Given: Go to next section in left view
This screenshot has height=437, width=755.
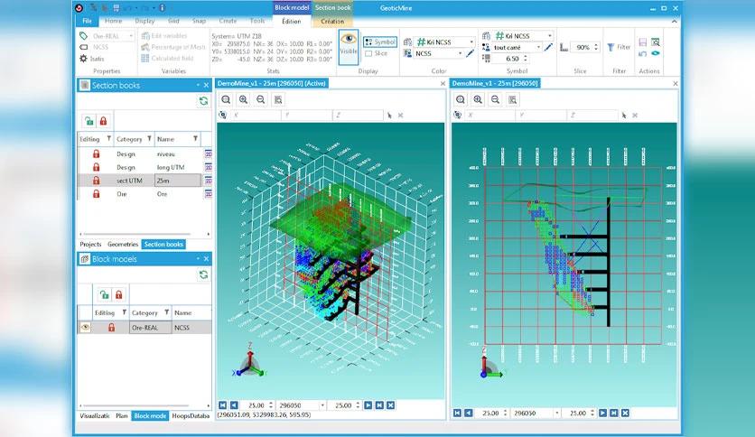Looking at the screenshot, I should click(x=368, y=405).
